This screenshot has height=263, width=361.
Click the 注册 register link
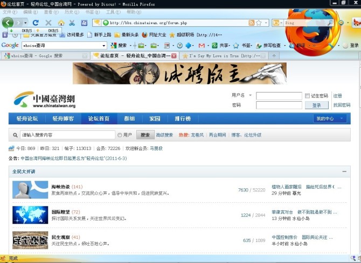pyautogui.click(x=337, y=96)
